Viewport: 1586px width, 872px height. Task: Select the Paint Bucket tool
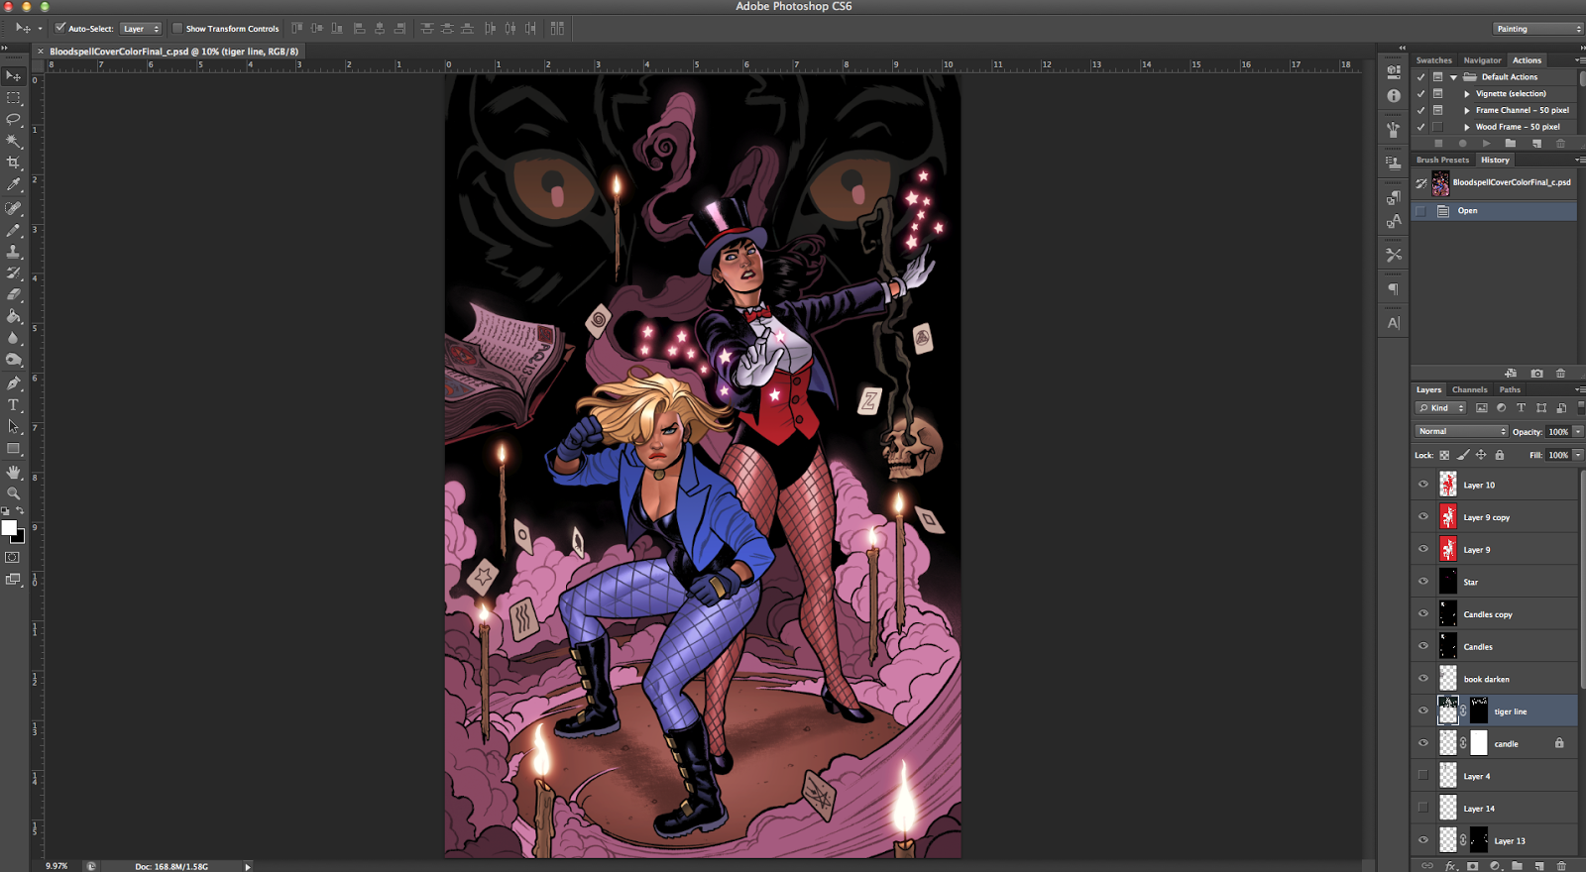pos(14,317)
